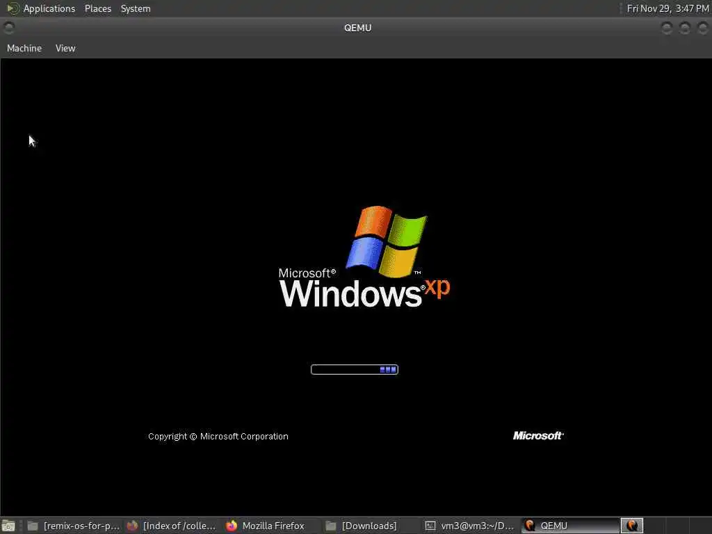The height and width of the screenshot is (534, 712).
Task: Click folder icon of remix-os-for-p... taskbar entry
Action: (x=33, y=526)
